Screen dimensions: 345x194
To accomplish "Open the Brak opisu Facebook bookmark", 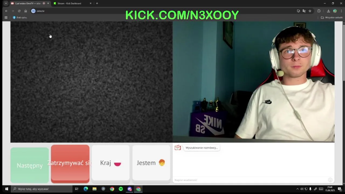I will tap(20, 18).
